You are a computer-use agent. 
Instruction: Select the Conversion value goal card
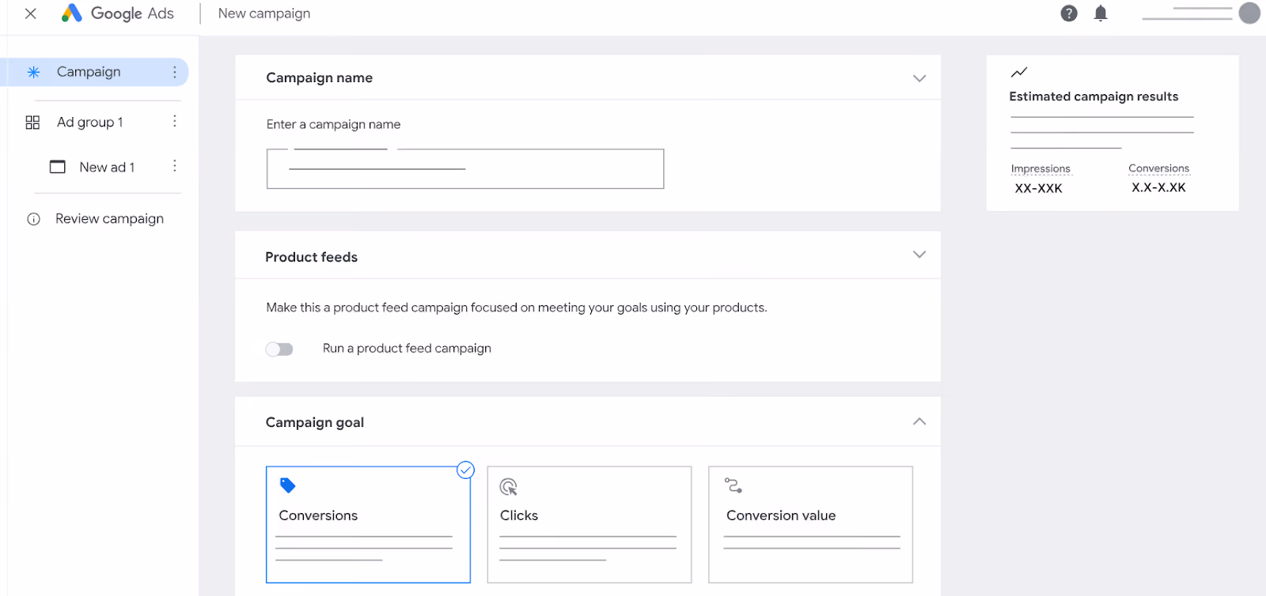[810, 525]
